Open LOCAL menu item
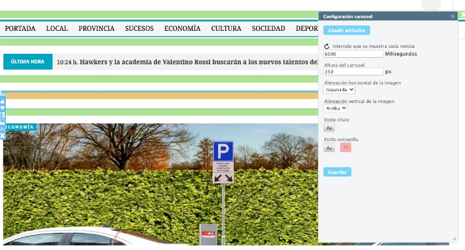Image resolution: width=465 pixels, height=250 pixels. 57,28
